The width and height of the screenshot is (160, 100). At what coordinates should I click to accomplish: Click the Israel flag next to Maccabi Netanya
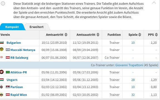pyautogui.click(x=8, y=50)
